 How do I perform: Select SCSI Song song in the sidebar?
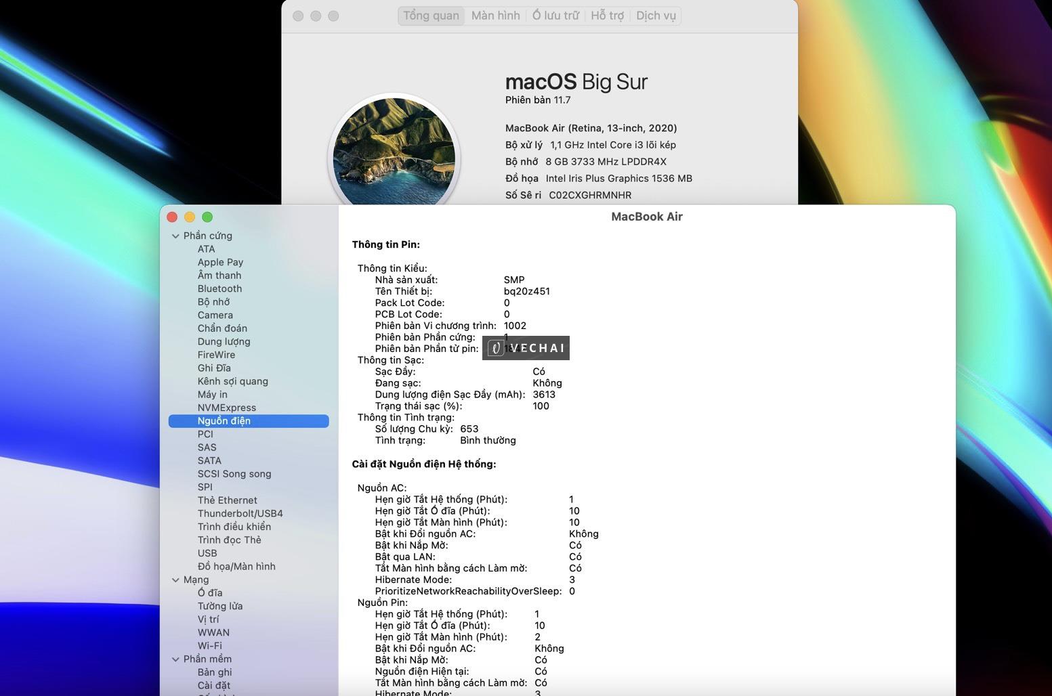[x=234, y=474]
